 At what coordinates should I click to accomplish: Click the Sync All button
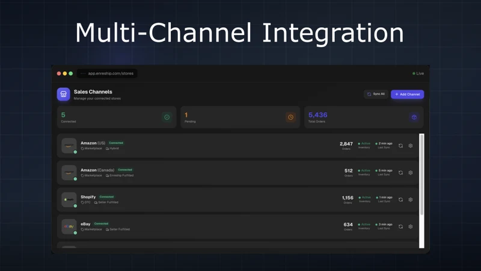[376, 94]
